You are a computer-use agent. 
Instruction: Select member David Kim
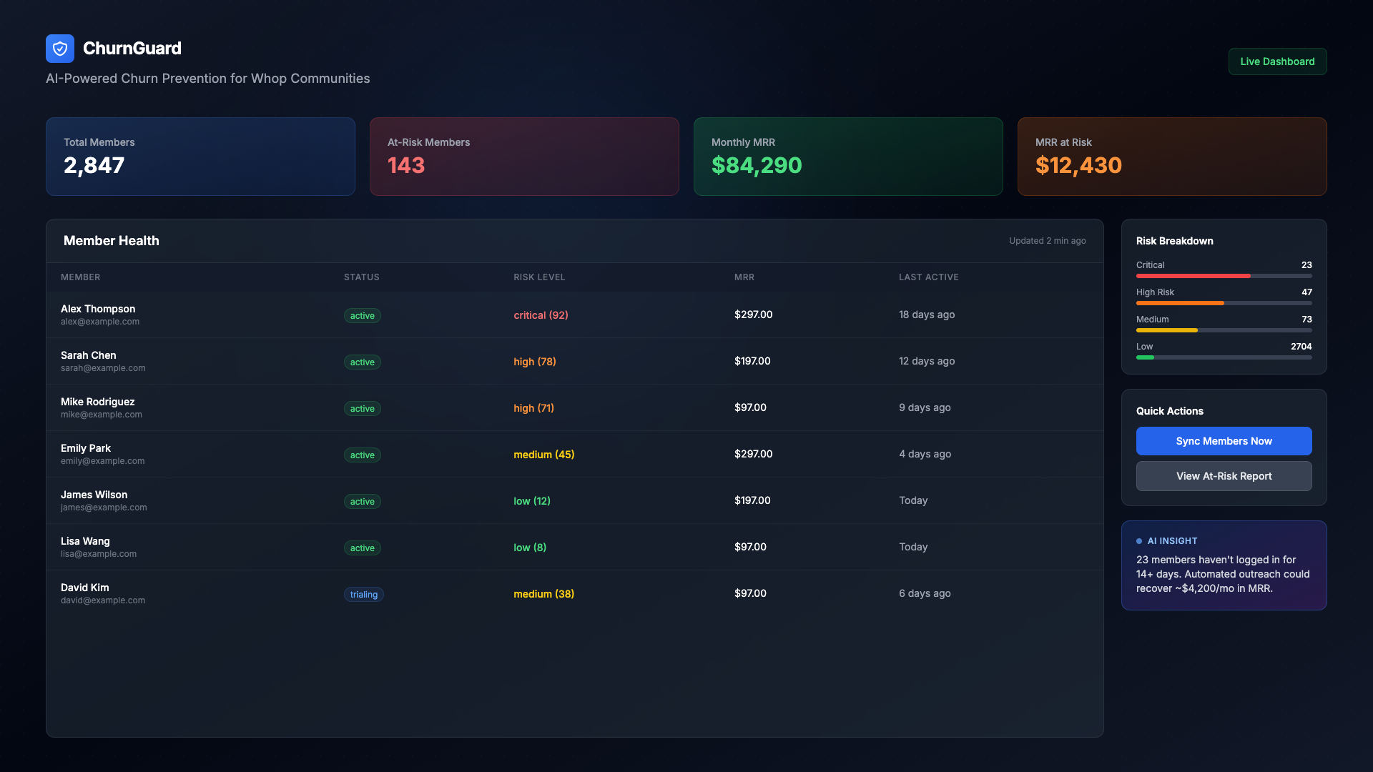point(84,588)
